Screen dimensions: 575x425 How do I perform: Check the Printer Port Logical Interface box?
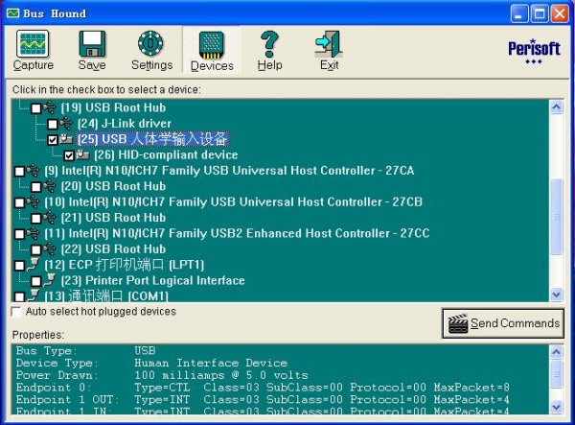coord(36,281)
